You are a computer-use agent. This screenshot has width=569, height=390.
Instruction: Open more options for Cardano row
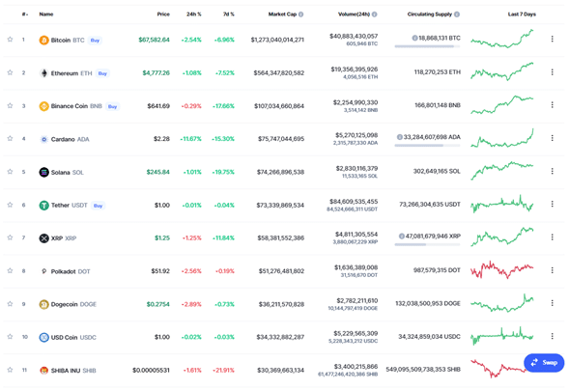[552, 138]
